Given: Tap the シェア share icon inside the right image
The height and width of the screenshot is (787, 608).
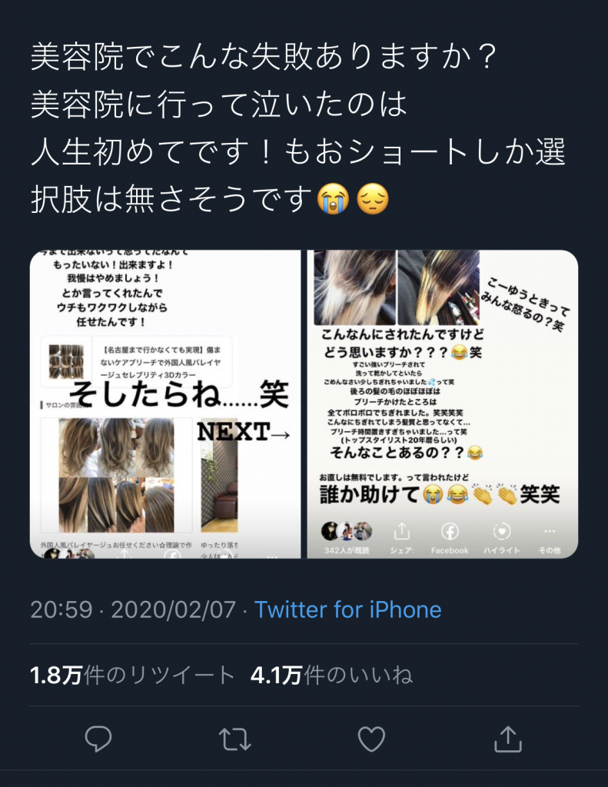Looking at the screenshot, I should [402, 531].
